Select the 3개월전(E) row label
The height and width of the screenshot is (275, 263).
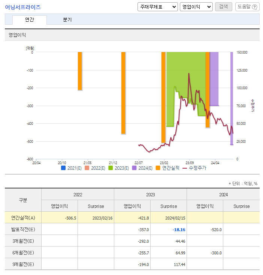click(23, 241)
